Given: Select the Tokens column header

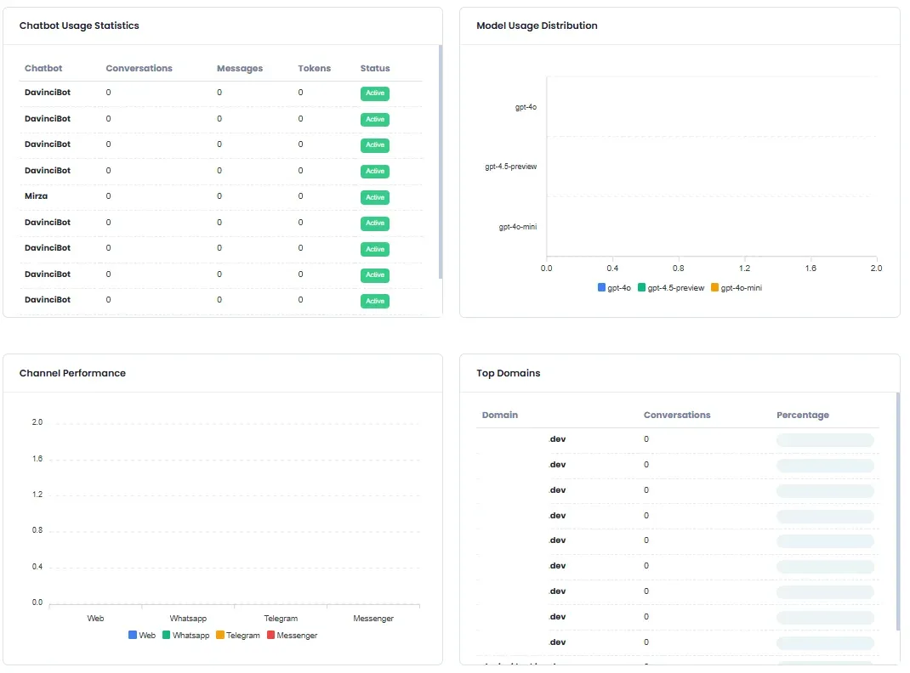Looking at the screenshot, I should click(315, 68).
